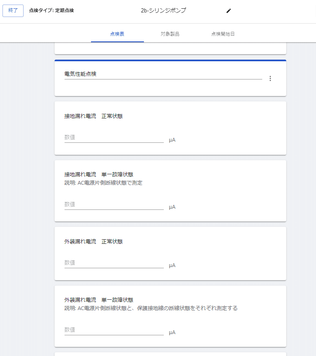This screenshot has width=316, height=356.
Task: Click the 外装漏れ電流 単一故障状態 heading
Action: tap(99, 300)
